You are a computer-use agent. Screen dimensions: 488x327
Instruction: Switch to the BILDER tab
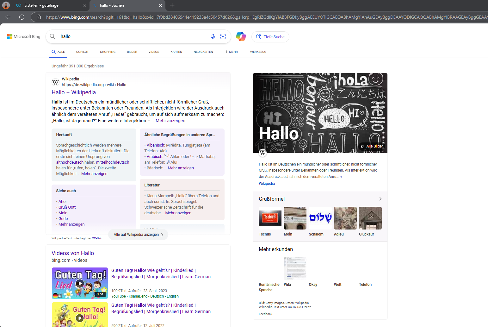132,52
